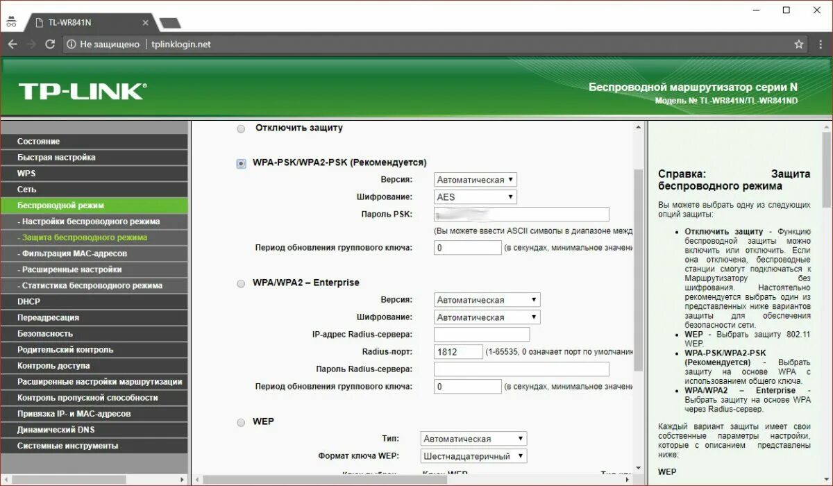Click the WPA-PSK group key update period field
Screen dimensions: 833x486
tap(468, 248)
